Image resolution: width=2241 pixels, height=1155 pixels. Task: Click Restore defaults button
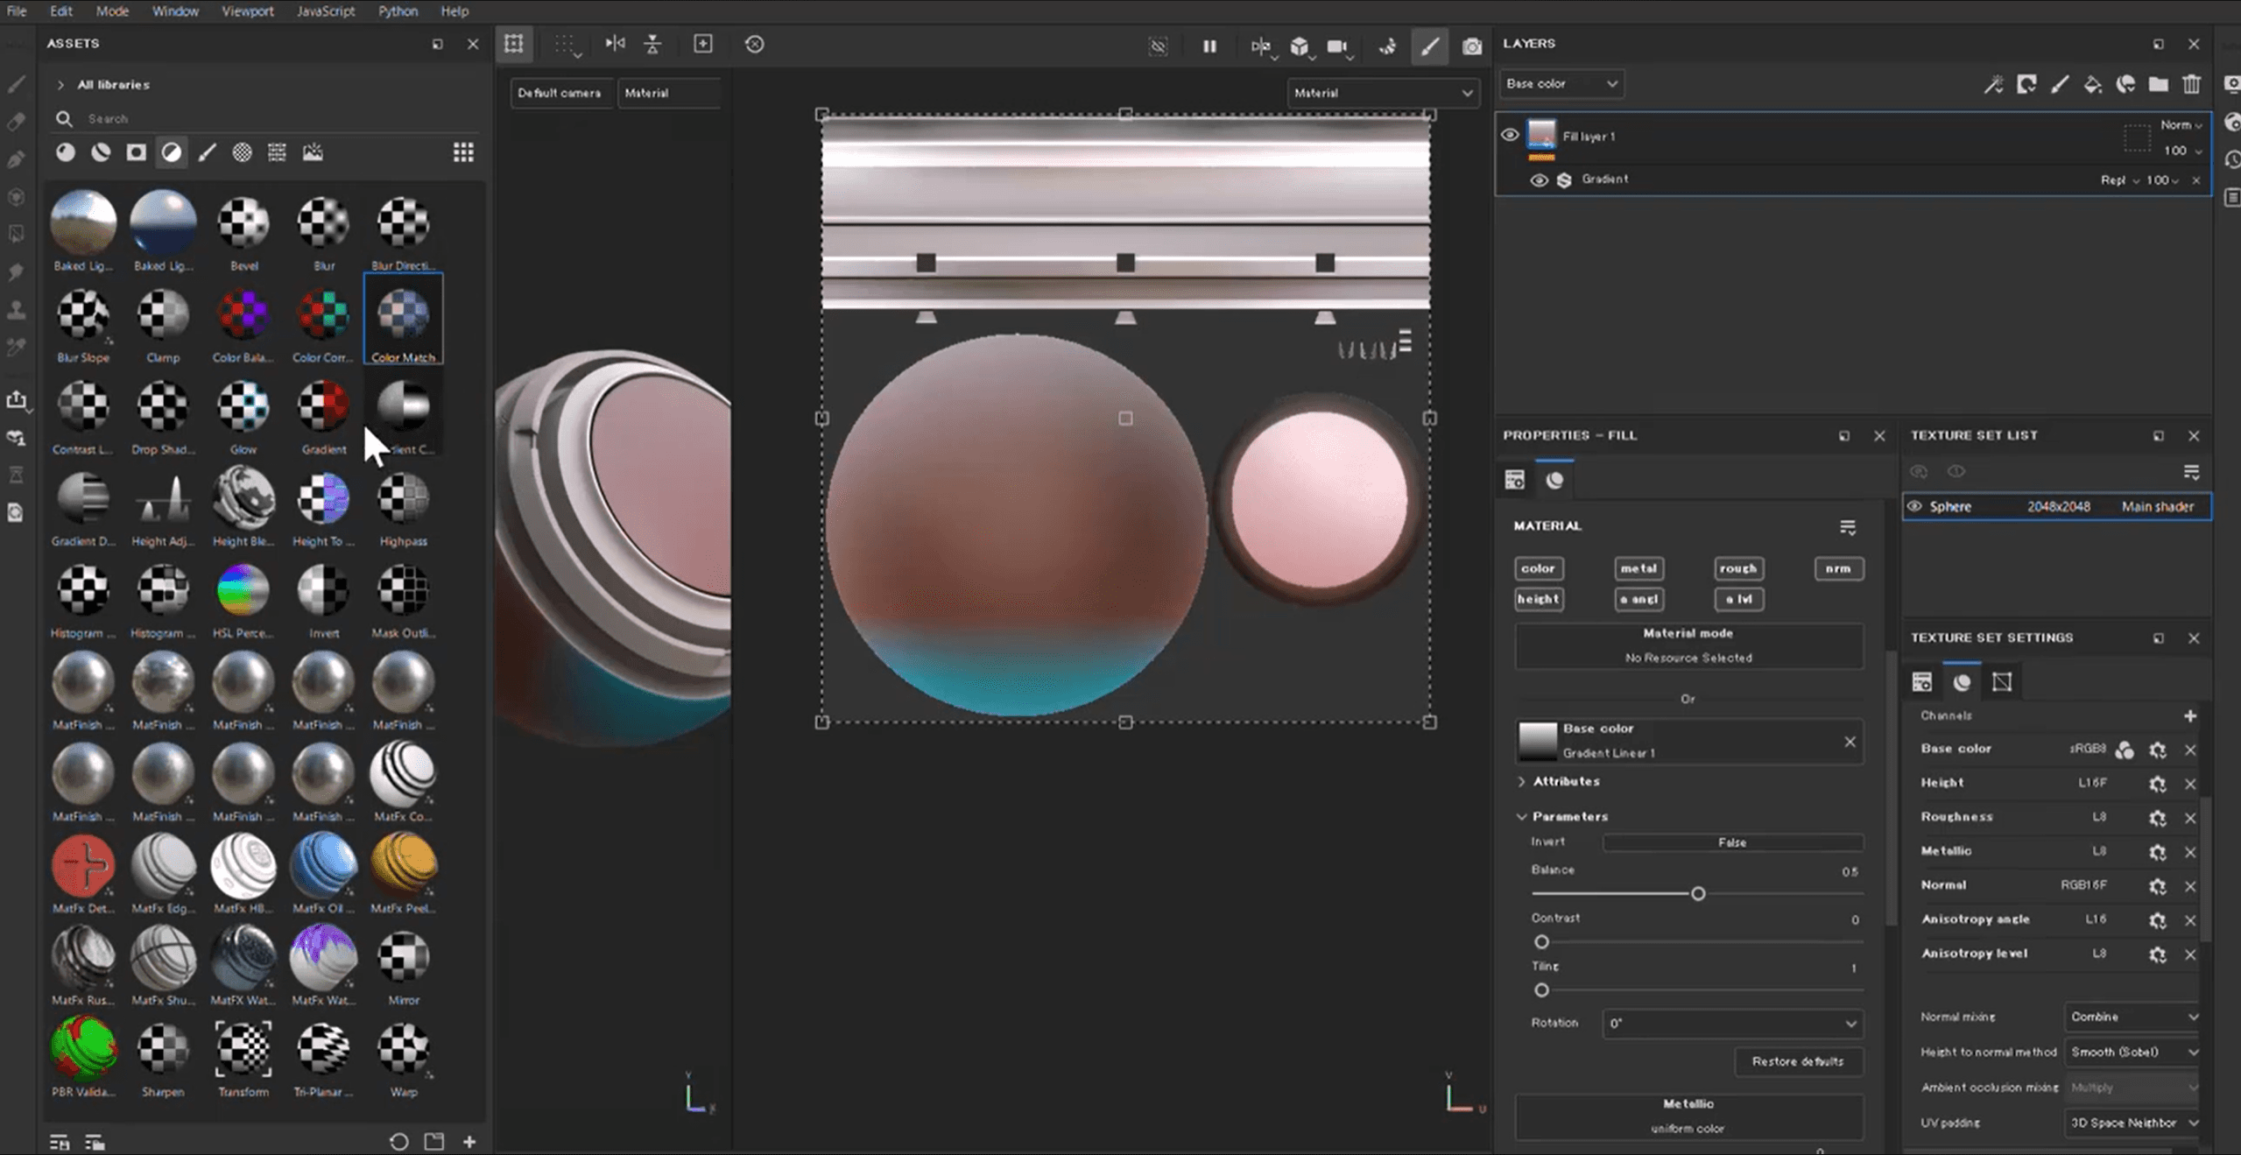[1797, 1061]
